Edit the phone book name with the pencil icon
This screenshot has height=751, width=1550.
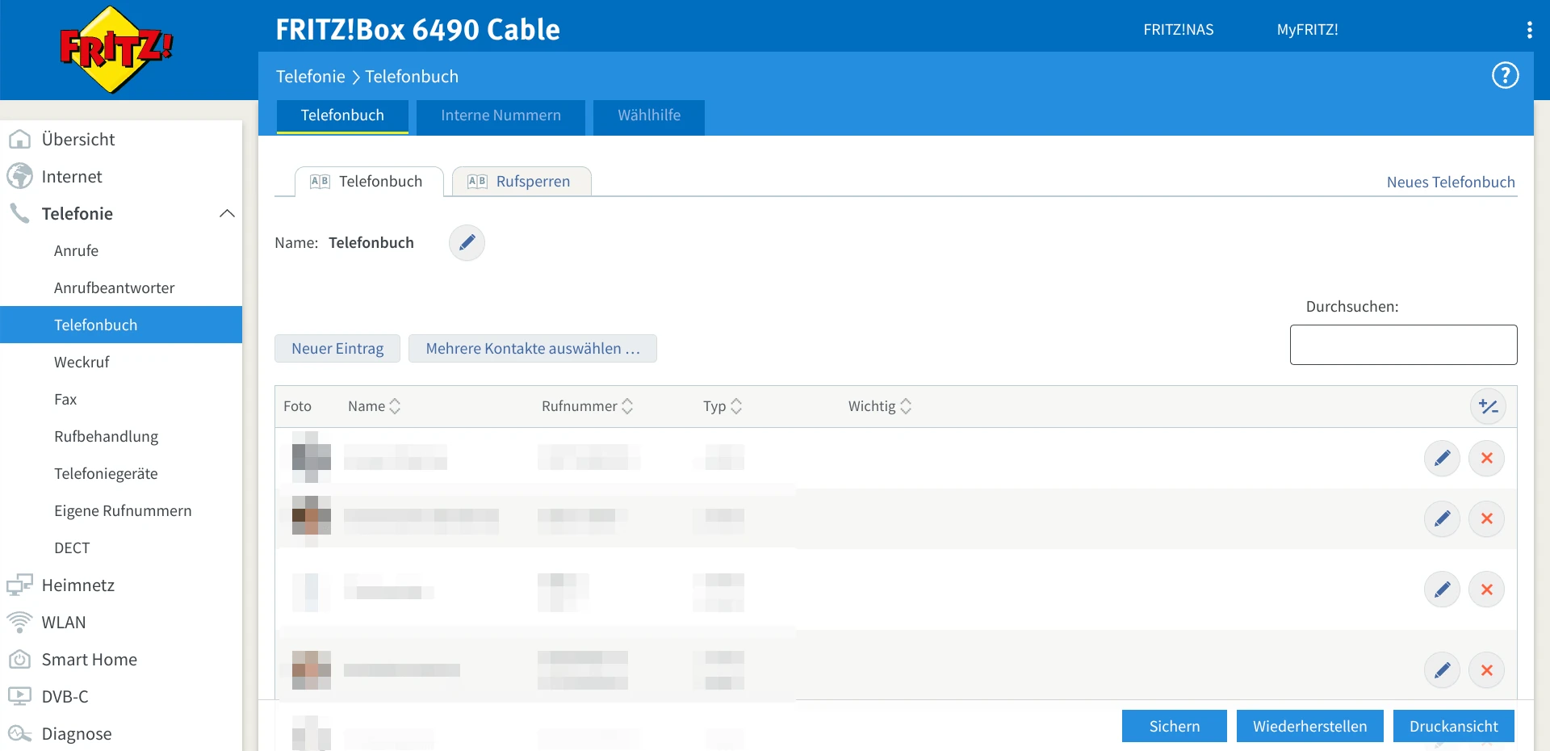[467, 242]
